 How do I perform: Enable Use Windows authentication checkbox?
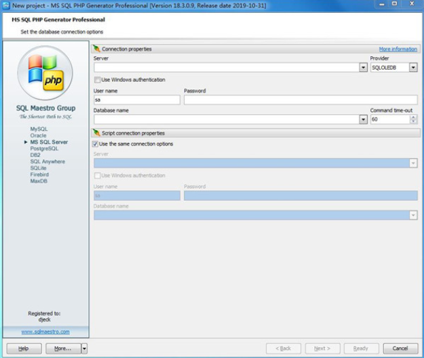click(96, 80)
